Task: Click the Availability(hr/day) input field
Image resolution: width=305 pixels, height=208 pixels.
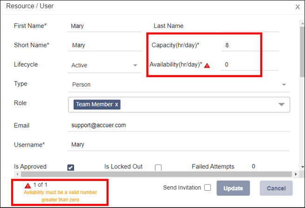Action: pos(250,65)
